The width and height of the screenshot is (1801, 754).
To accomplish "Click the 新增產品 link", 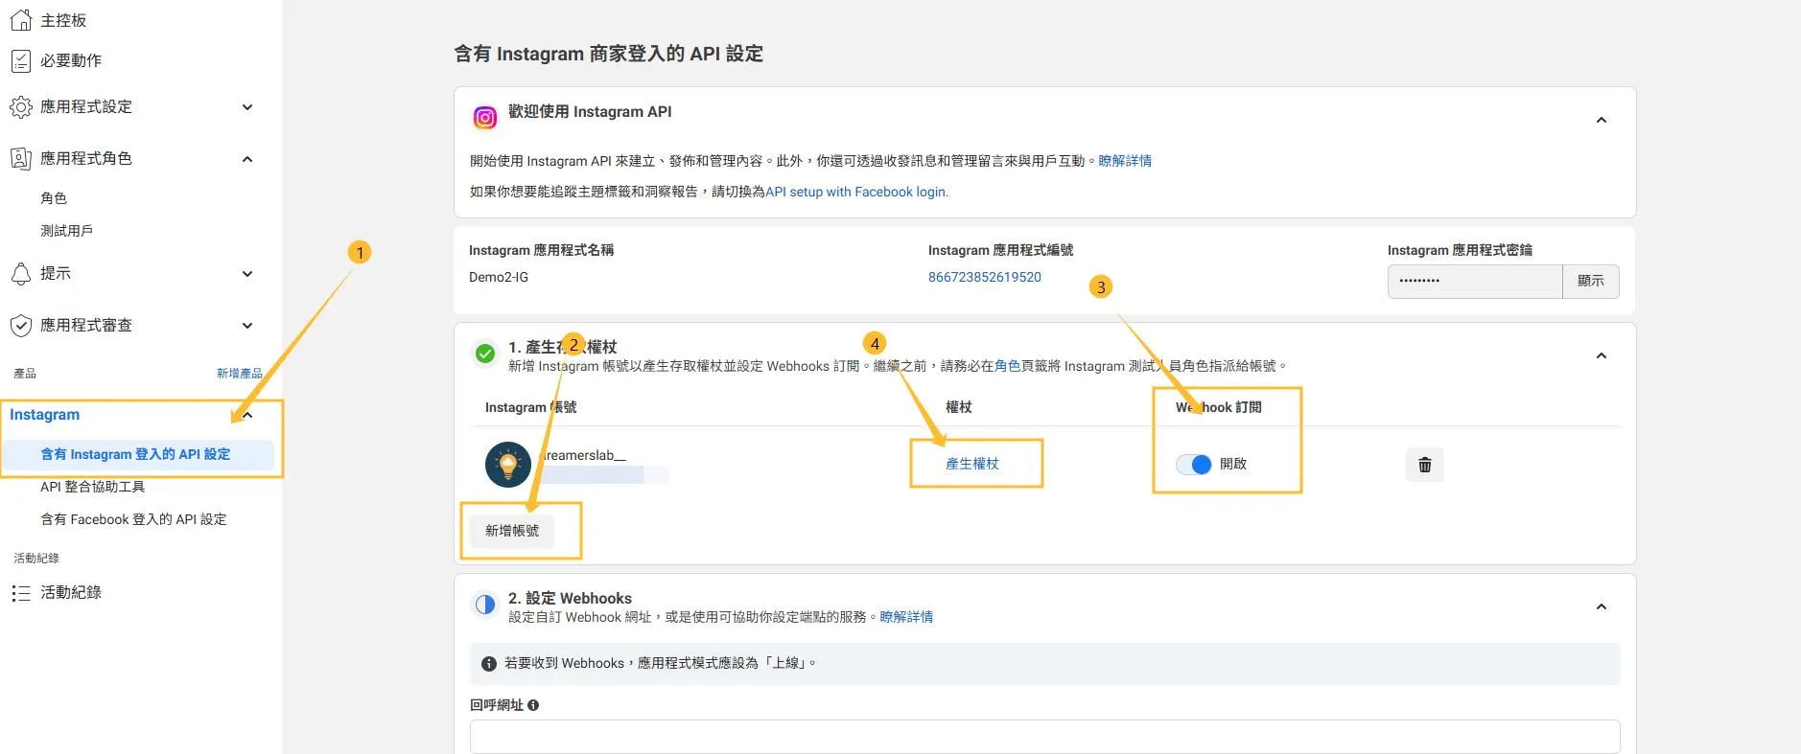I will (x=239, y=374).
